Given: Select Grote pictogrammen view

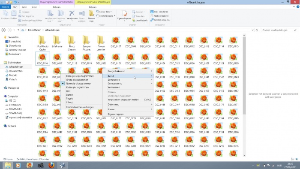Looking at the screenshot, I should tap(77, 80).
